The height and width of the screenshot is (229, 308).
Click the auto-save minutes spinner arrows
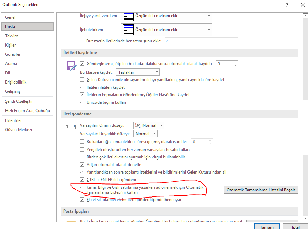[235, 64]
